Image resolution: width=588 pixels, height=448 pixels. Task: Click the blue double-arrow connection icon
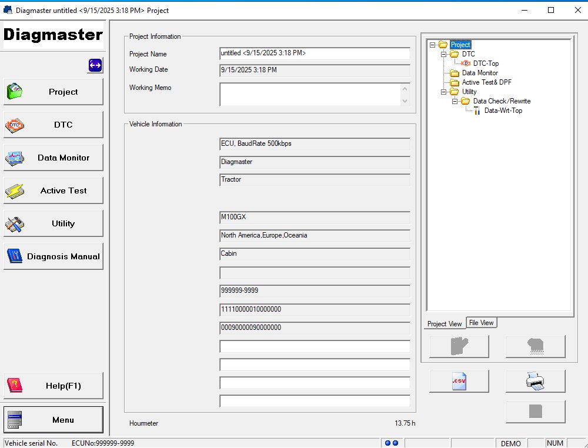point(95,66)
